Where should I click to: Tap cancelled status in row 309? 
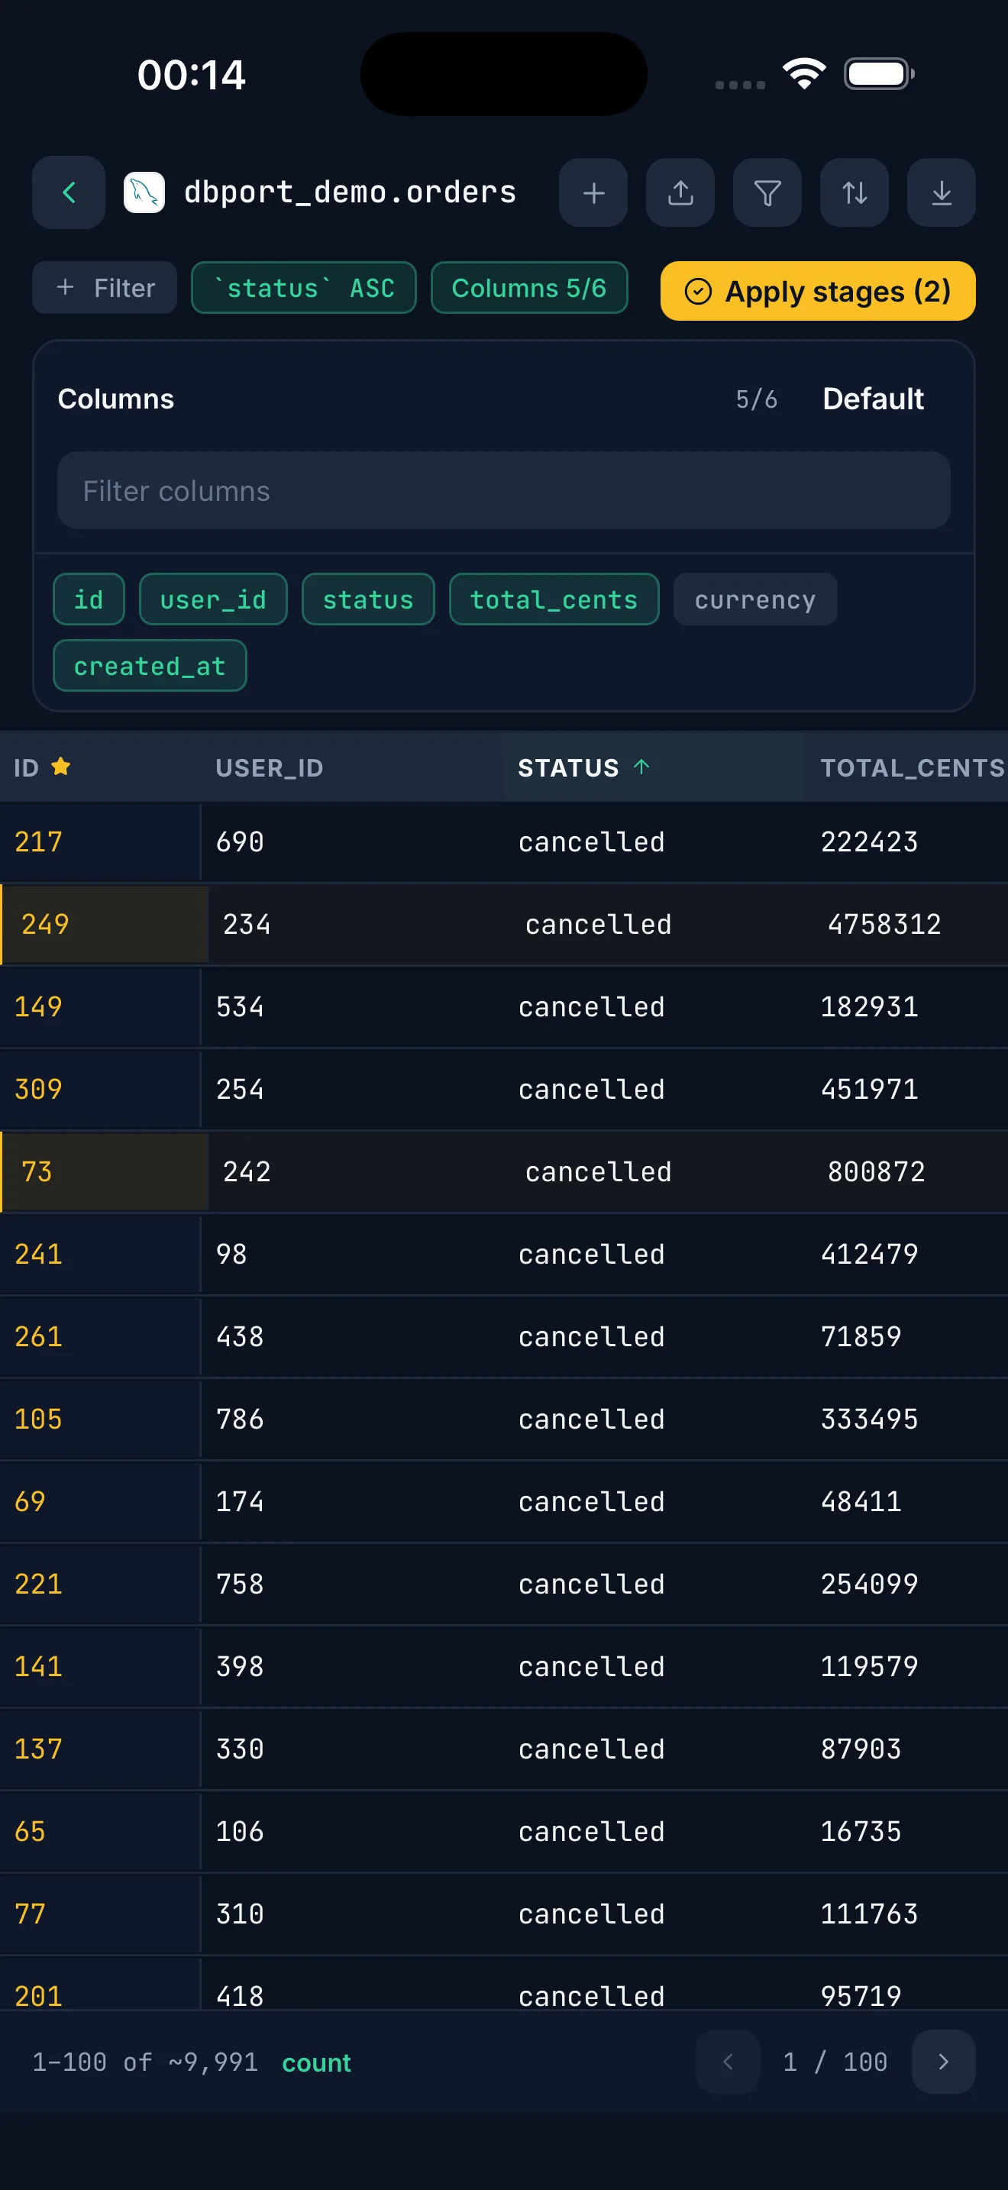tap(592, 1089)
